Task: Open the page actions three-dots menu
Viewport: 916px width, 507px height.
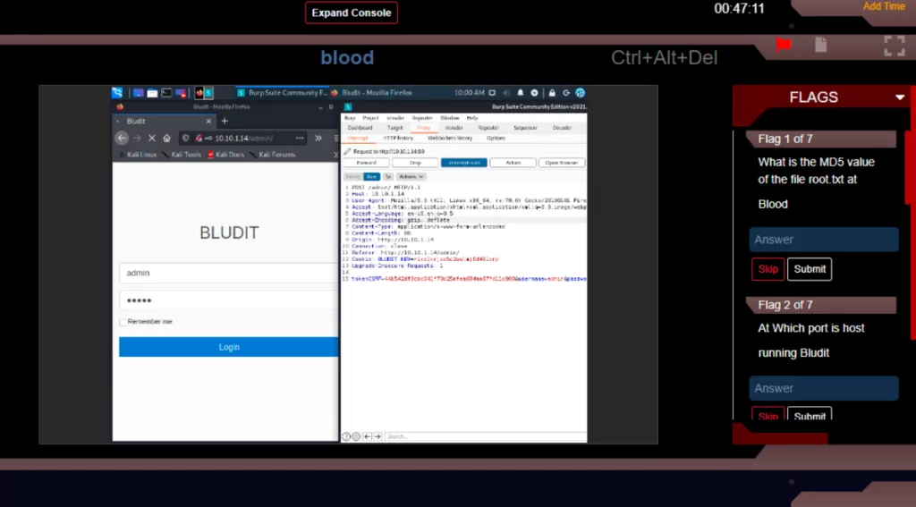Action: [300, 139]
